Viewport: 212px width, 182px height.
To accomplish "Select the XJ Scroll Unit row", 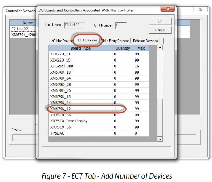I will pos(99,66).
